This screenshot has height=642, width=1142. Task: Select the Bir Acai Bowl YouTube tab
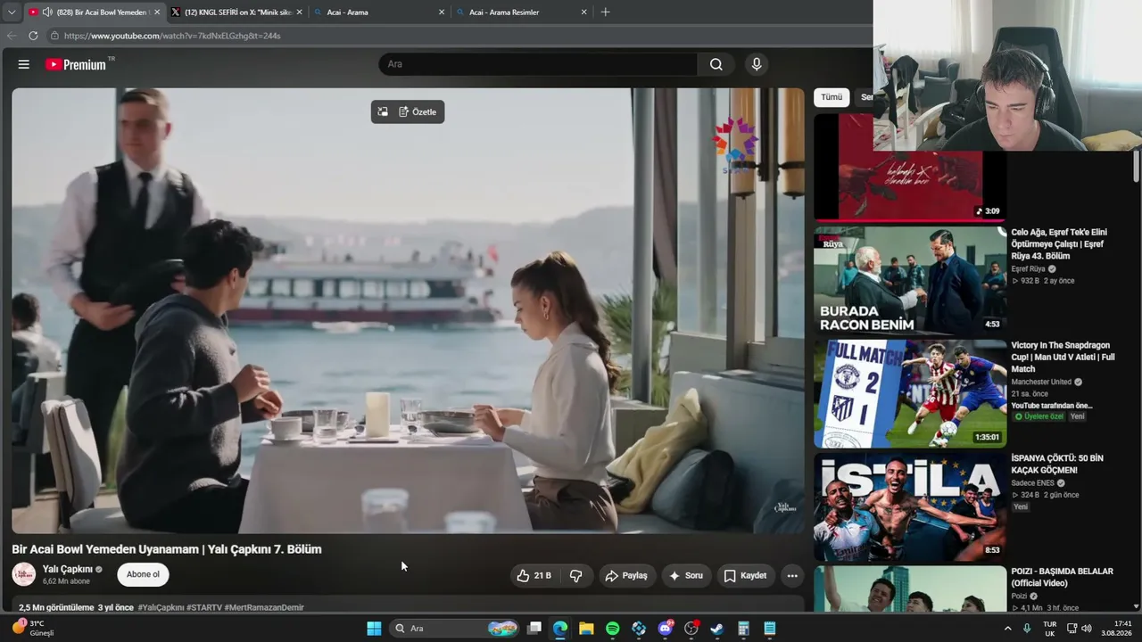click(x=94, y=12)
